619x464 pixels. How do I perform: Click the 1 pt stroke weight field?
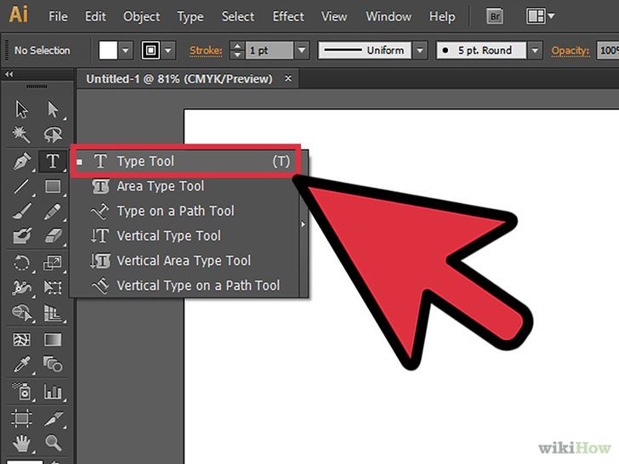(270, 50)
